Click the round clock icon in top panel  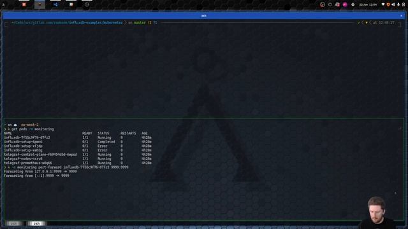coord(87,4)
